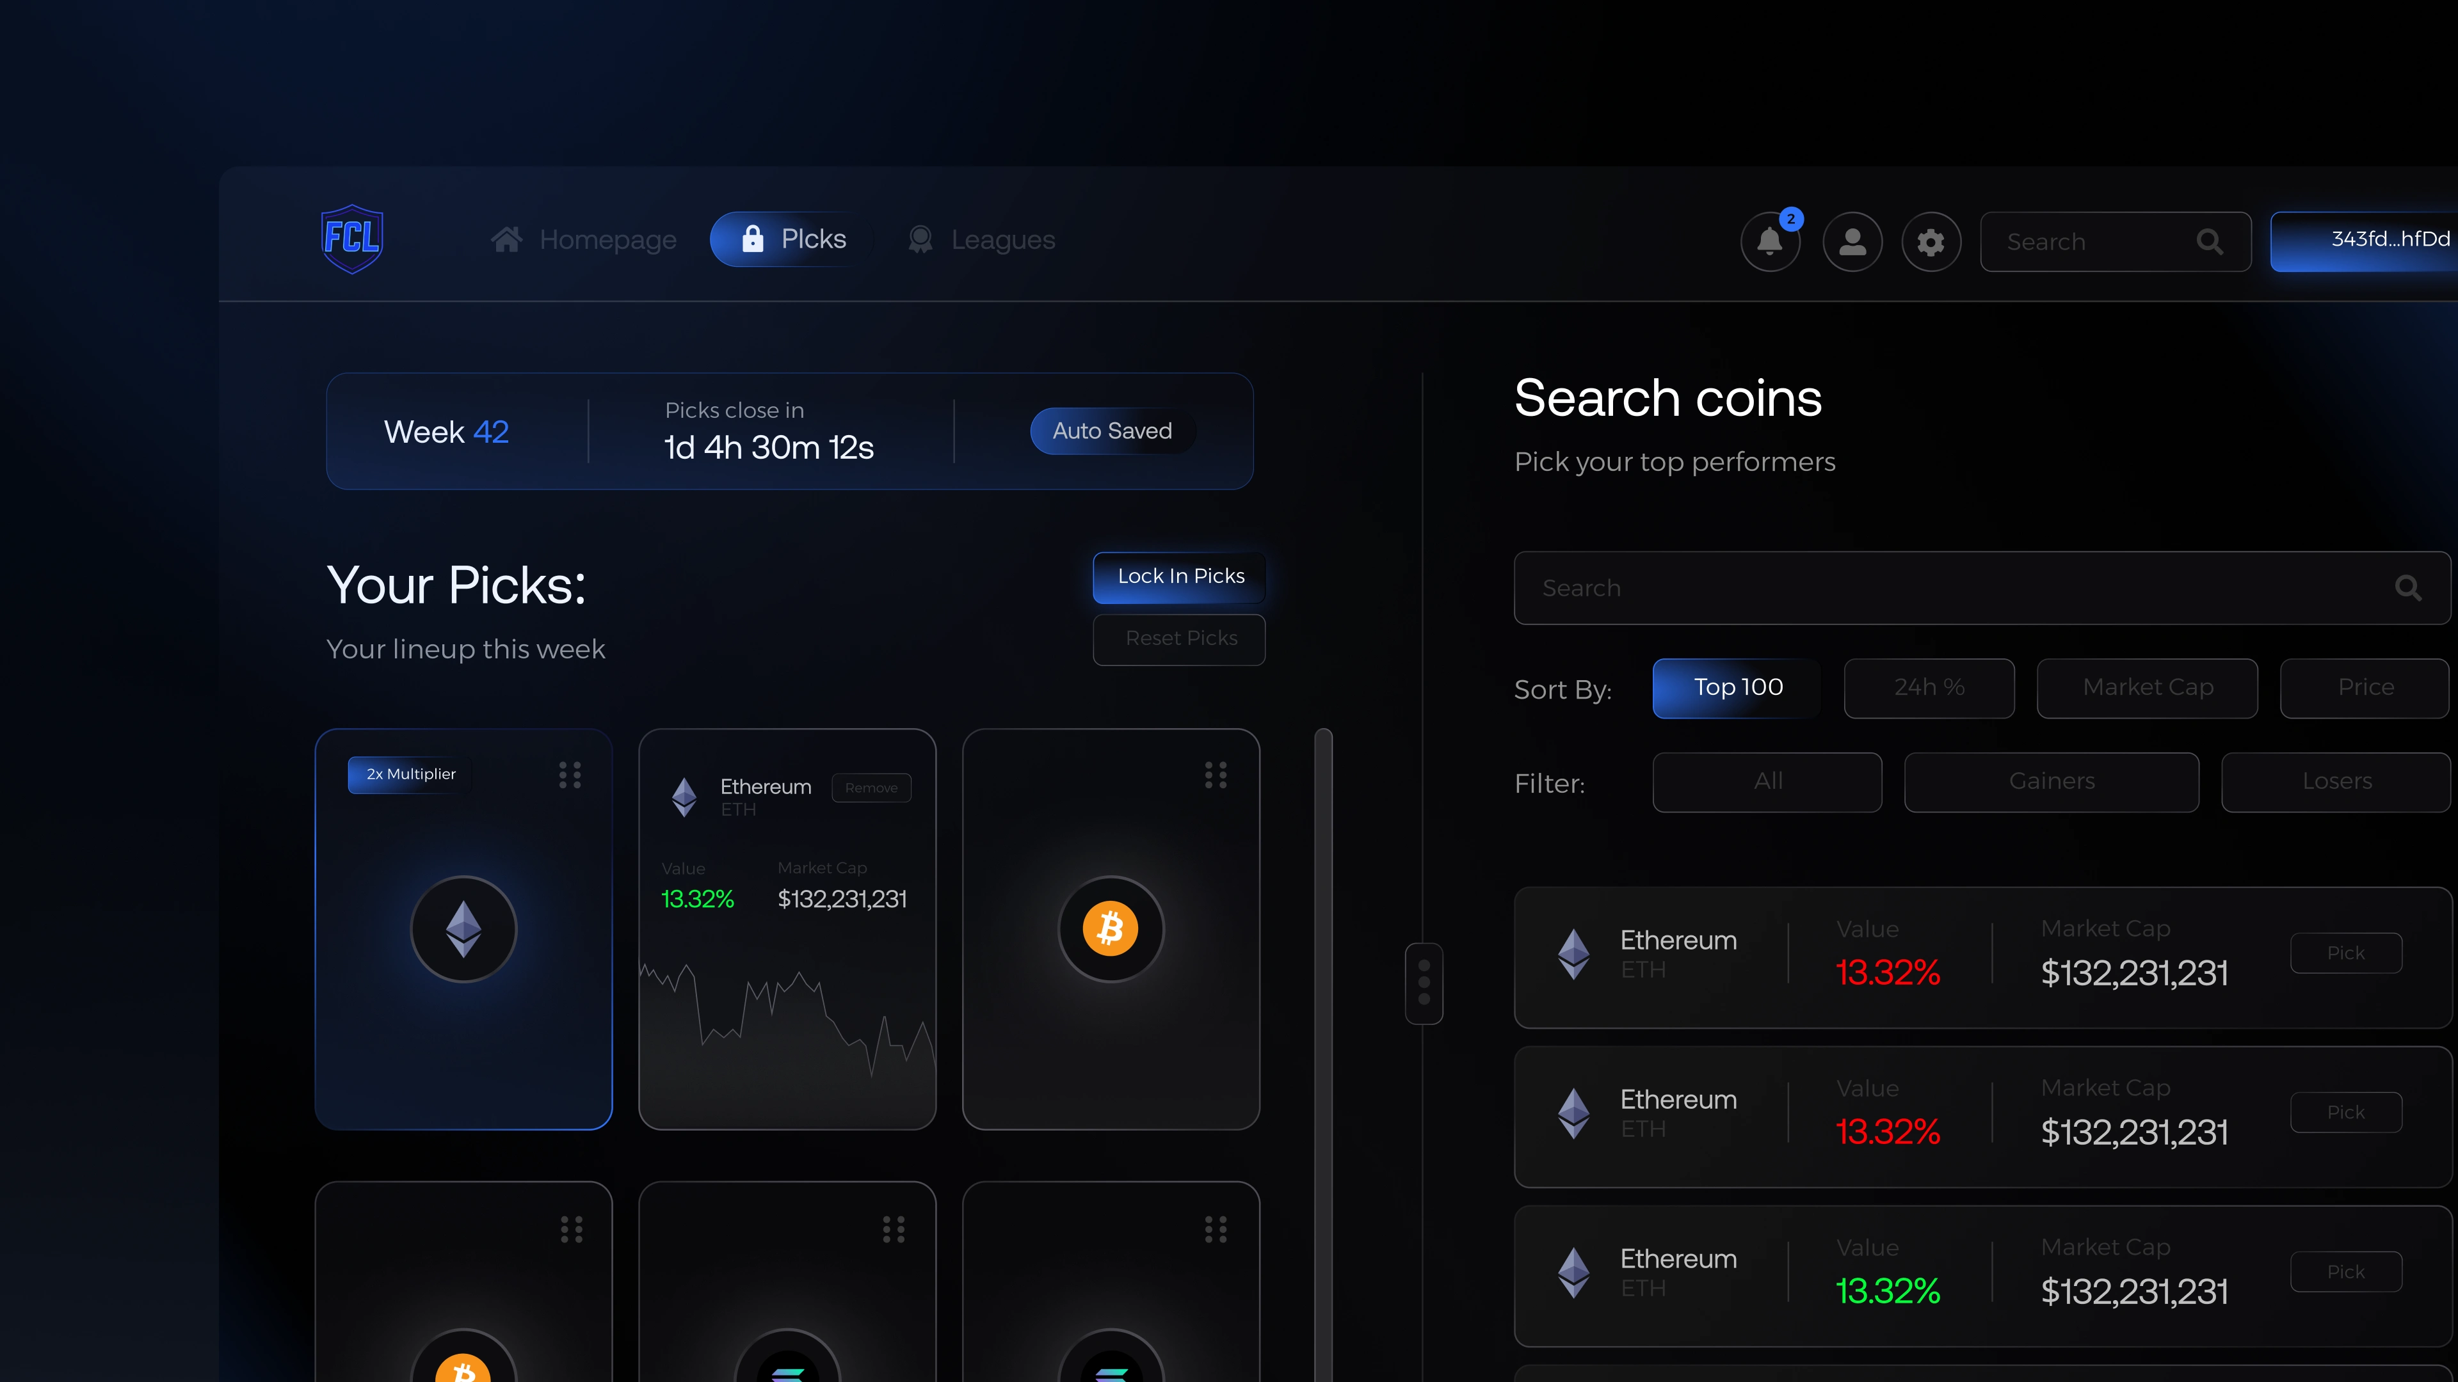Open settings gear icon
Viewport: 2458px width, 1382px height.
1931,241
